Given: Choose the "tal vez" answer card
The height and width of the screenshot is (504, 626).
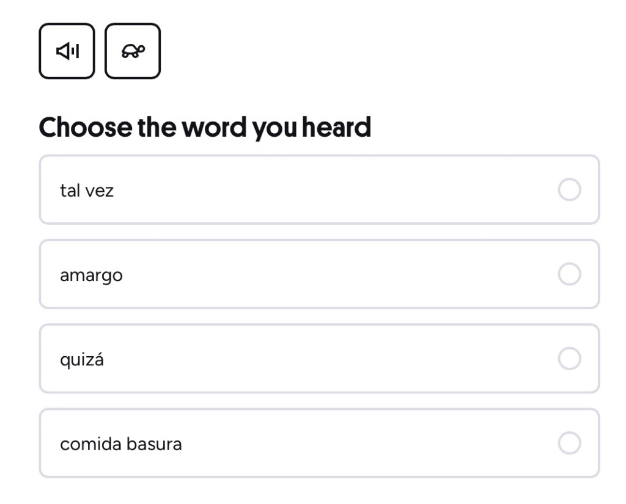Looking at the screenshot, I should coord(319,190).
